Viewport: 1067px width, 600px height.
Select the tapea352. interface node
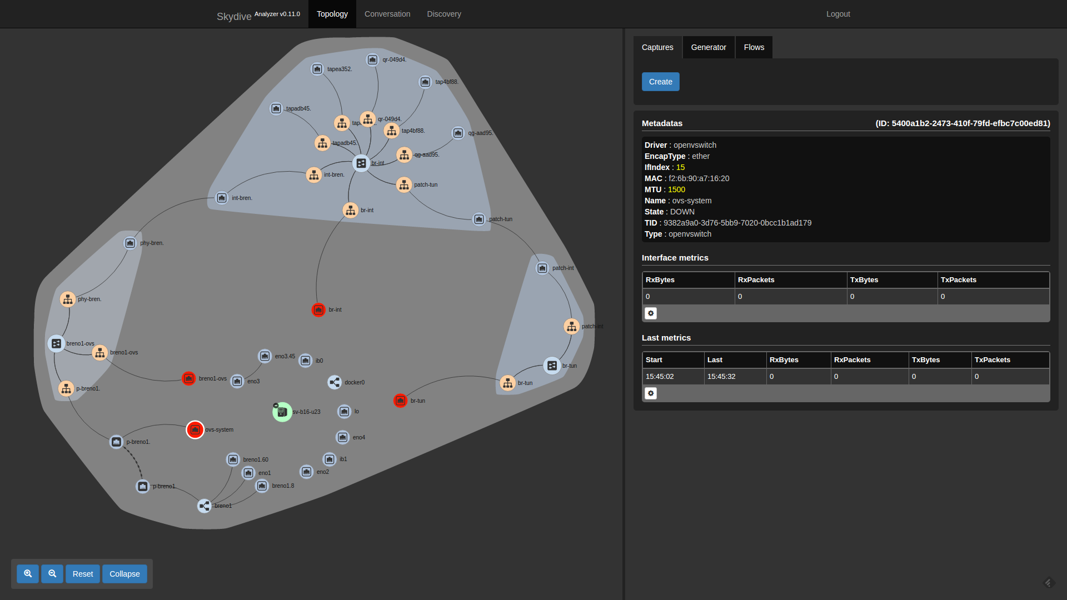pyautogui.click(x=317, y=69)
